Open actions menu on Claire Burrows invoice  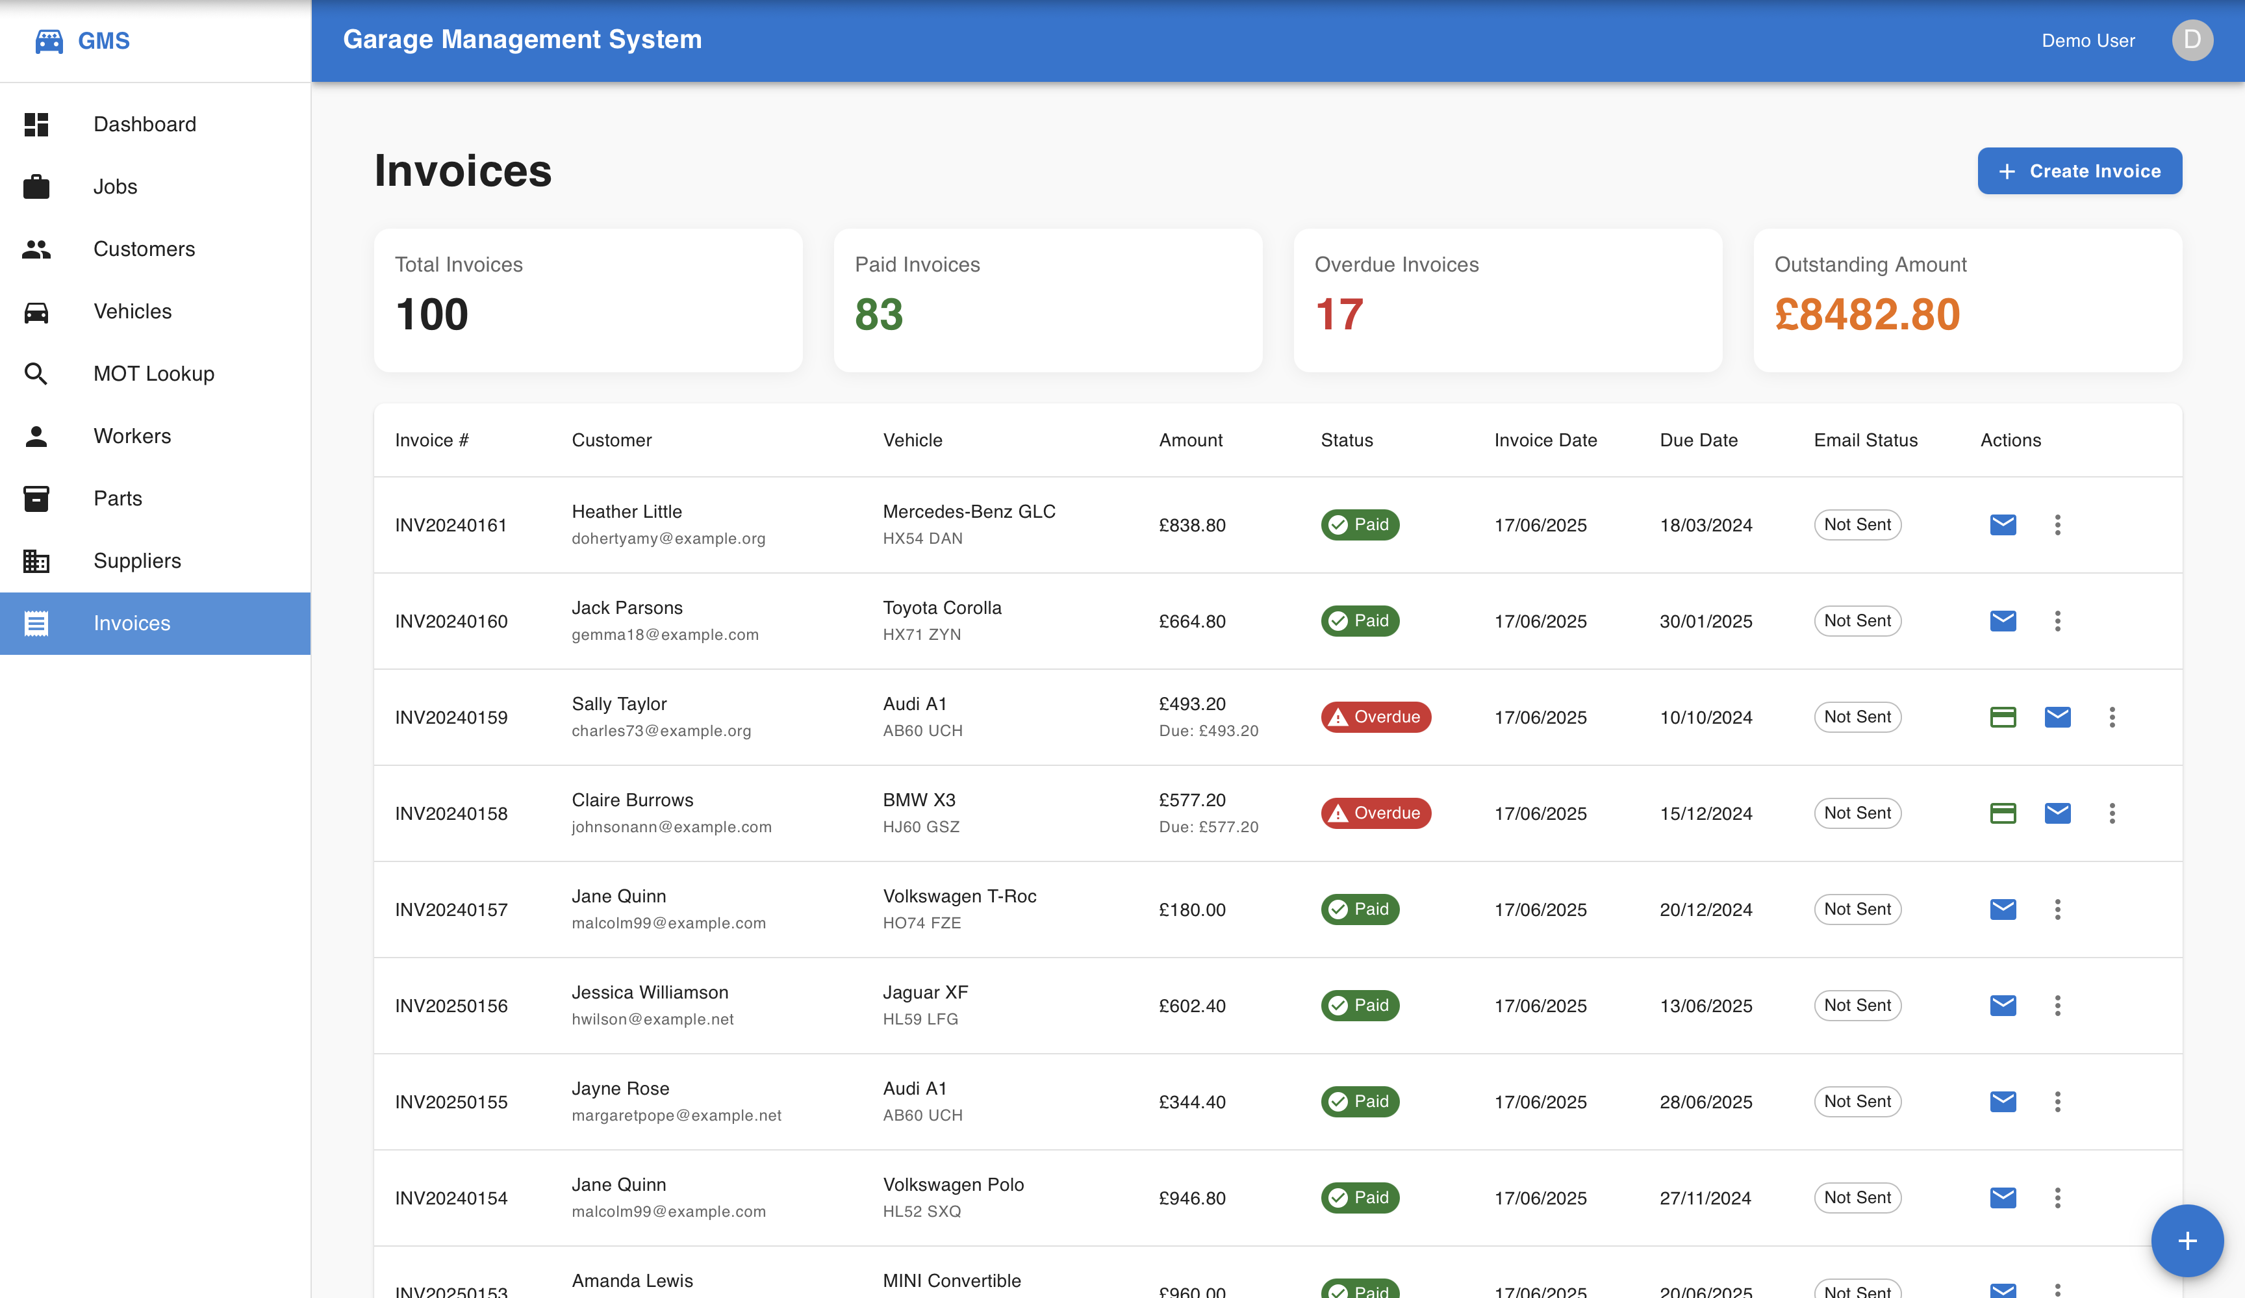[2112, 813]
